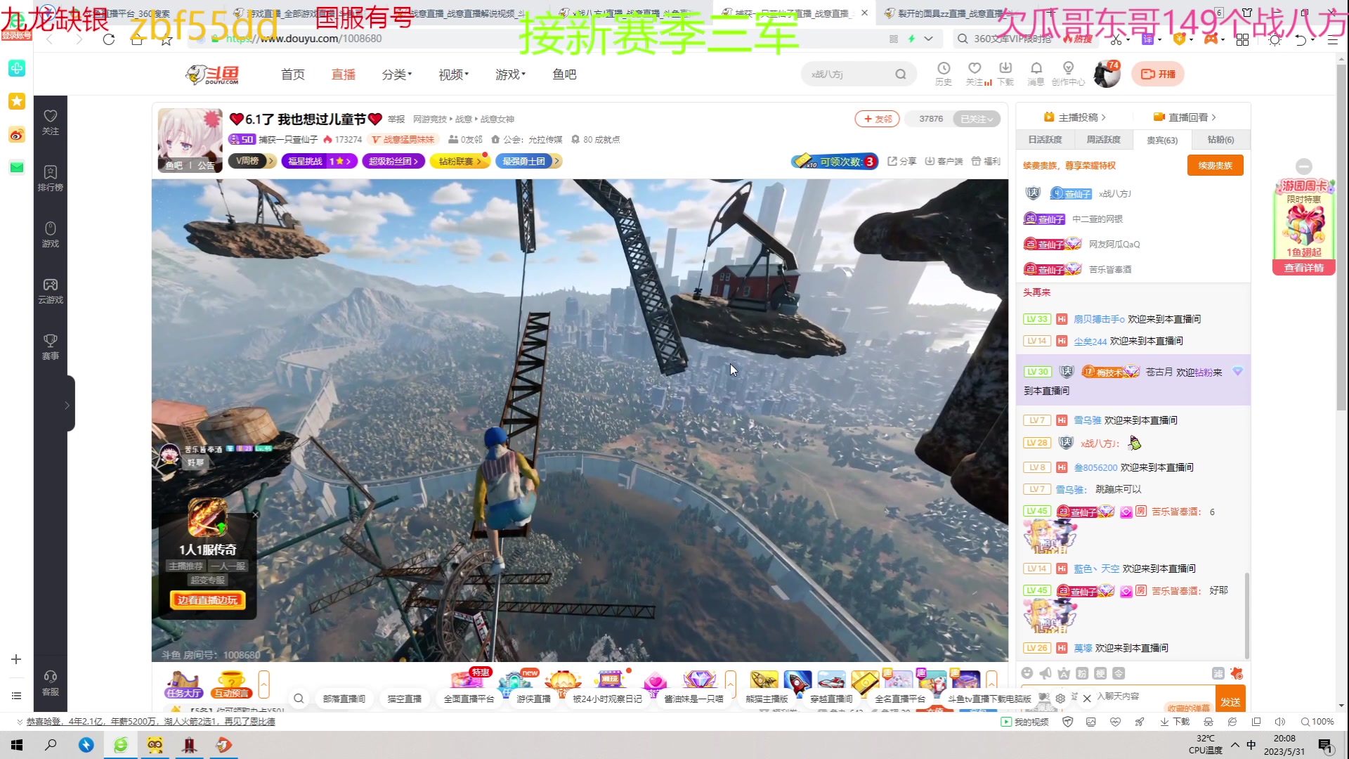Switch to the 钻粉(6) tab
This screenshot has height=759, width=1349.
pos(1220,140)
